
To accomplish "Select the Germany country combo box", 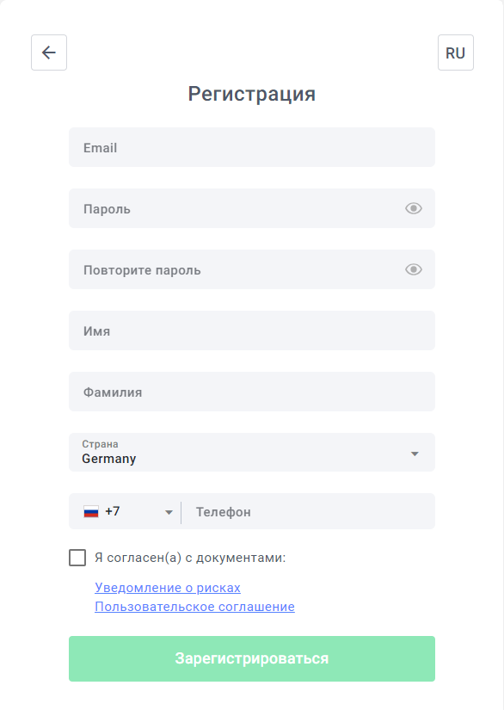I will click(252, 453).
